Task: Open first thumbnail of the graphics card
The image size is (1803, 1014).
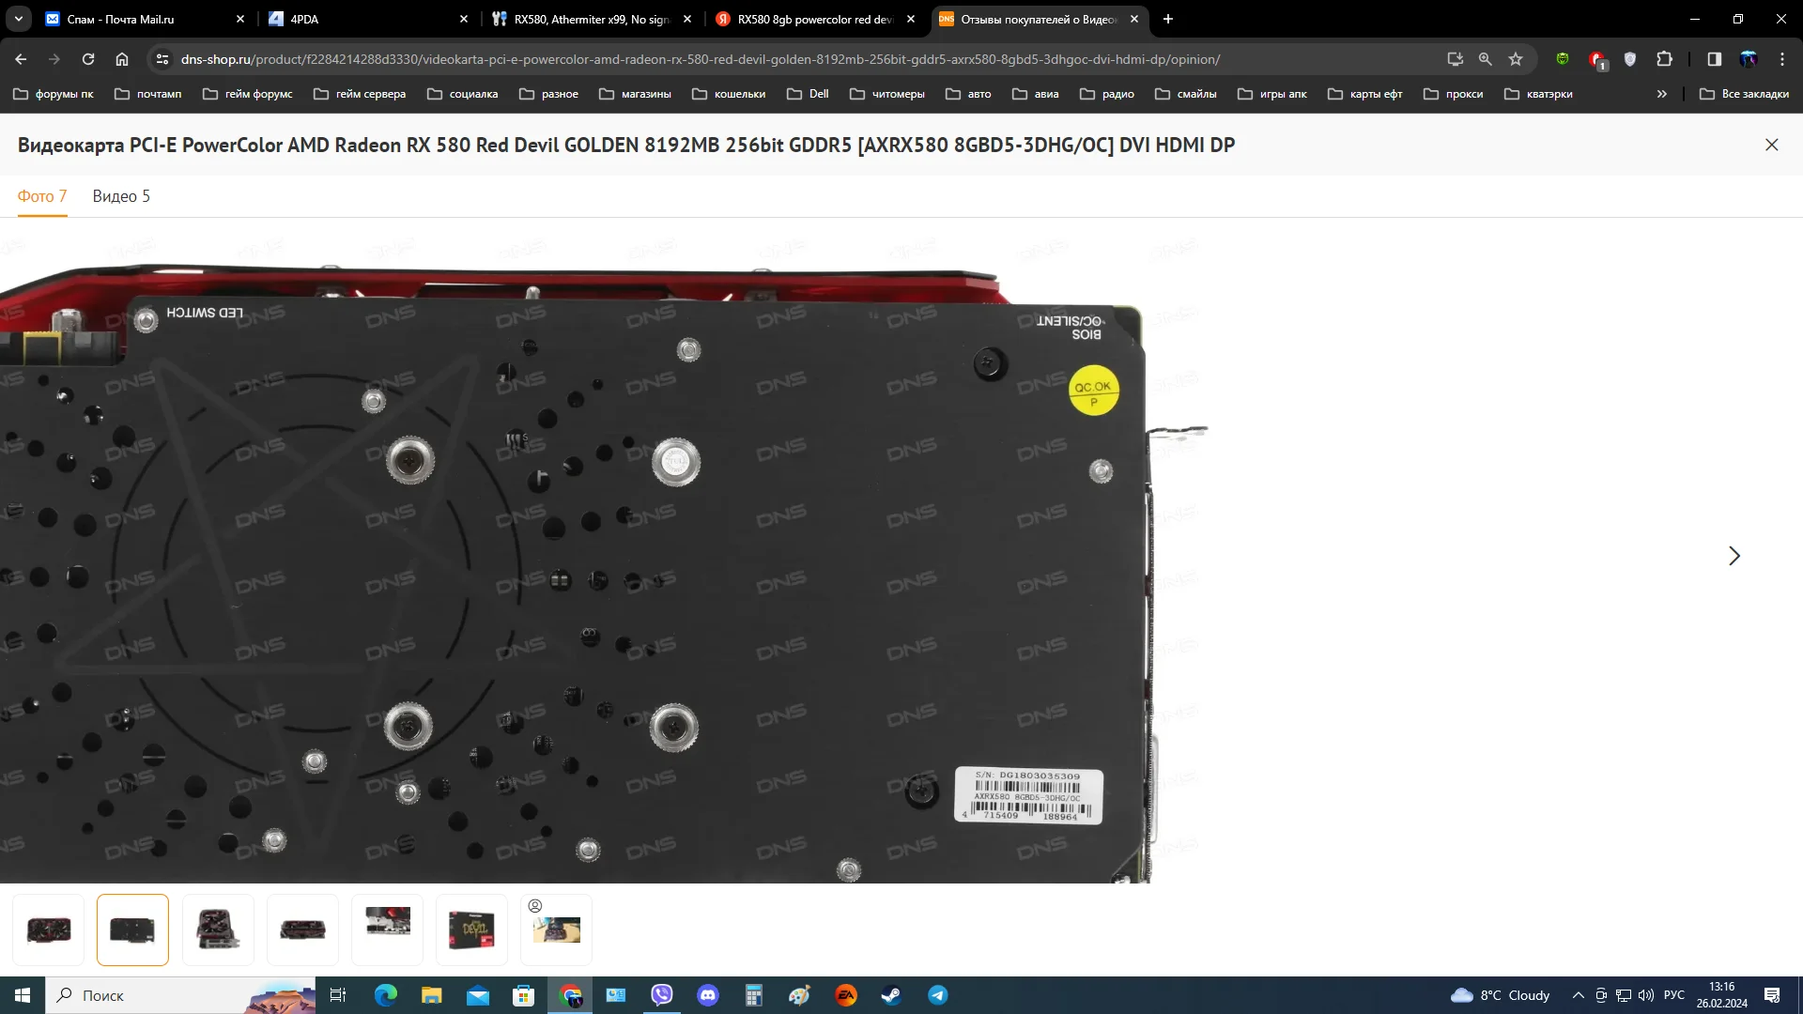Action: point(49,929)
